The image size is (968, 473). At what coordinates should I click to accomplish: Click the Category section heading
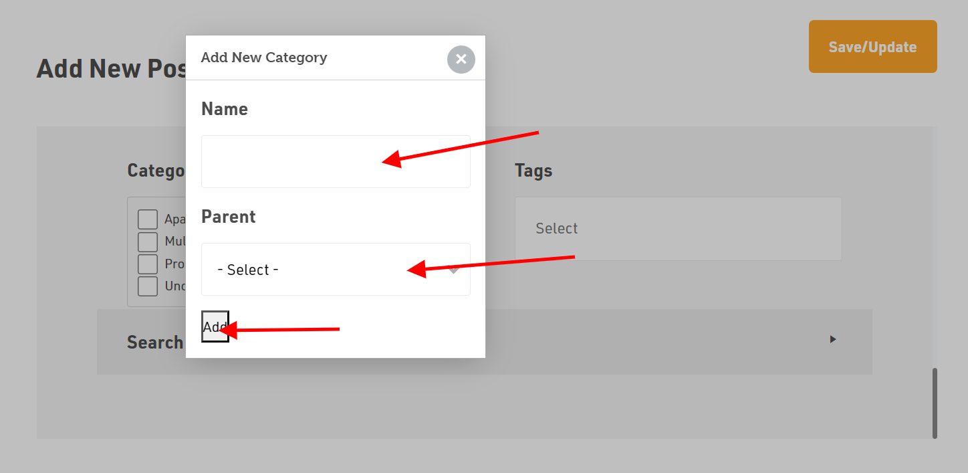pos(156,171)
